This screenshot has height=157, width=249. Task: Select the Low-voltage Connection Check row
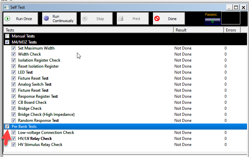point(46,133)
